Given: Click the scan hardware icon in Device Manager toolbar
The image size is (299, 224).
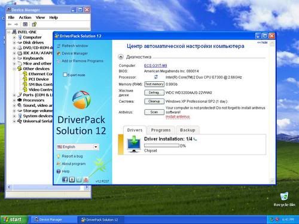Looking at the screenshot, I should click(34, 24).
